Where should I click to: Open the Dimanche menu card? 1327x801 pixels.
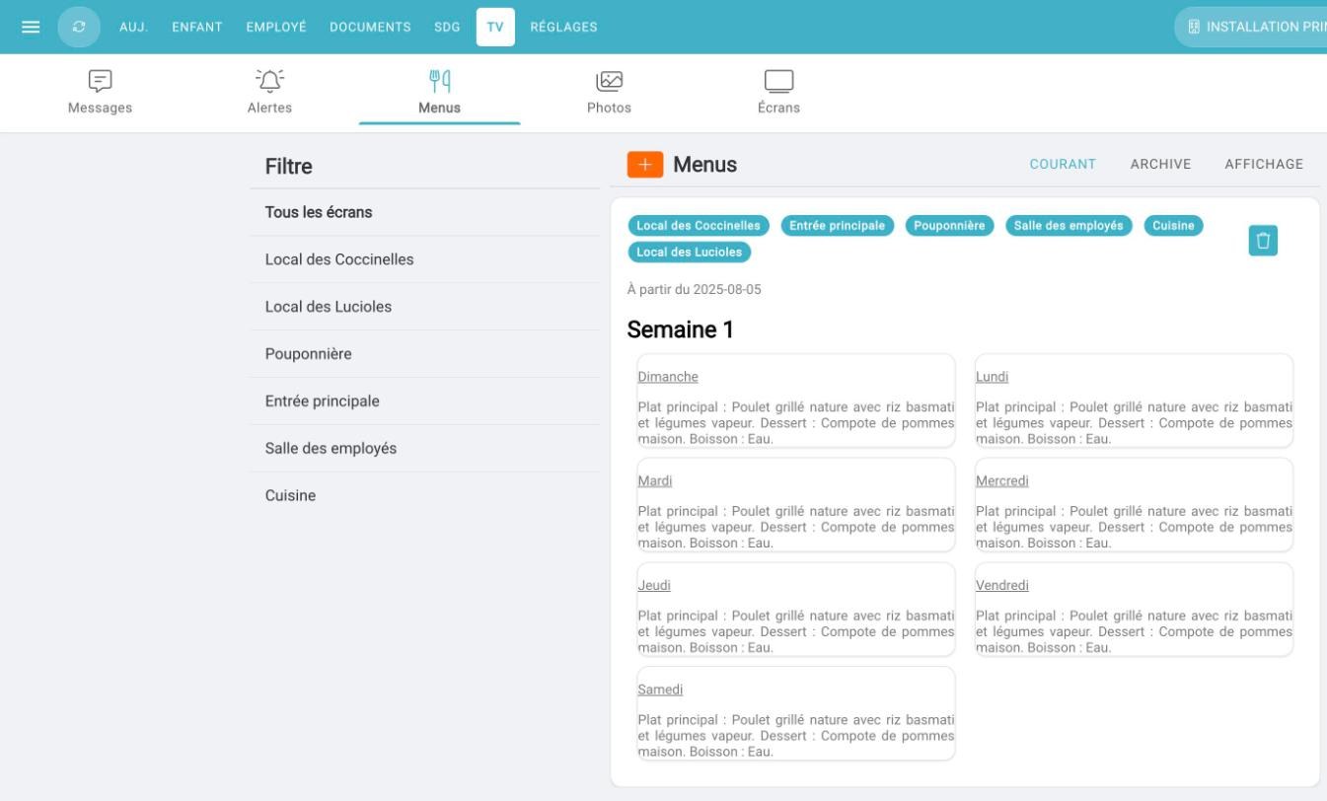(796, 400)
